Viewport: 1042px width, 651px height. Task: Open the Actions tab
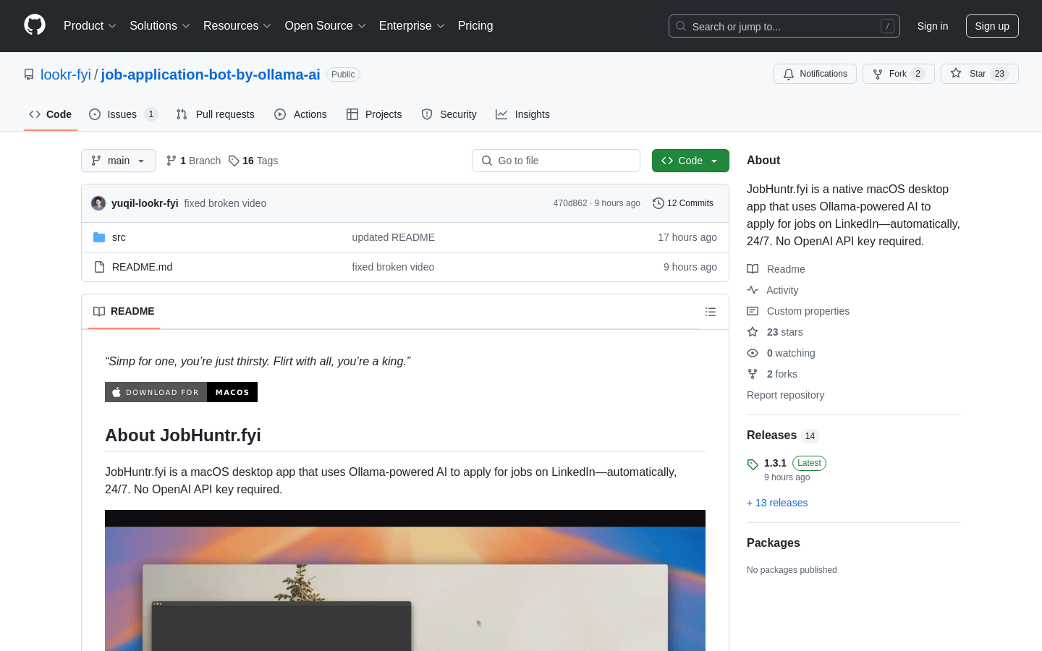pos(301,114)
